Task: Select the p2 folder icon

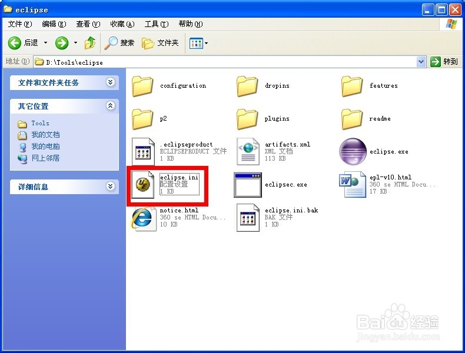Action: click(x=142, y=119)
